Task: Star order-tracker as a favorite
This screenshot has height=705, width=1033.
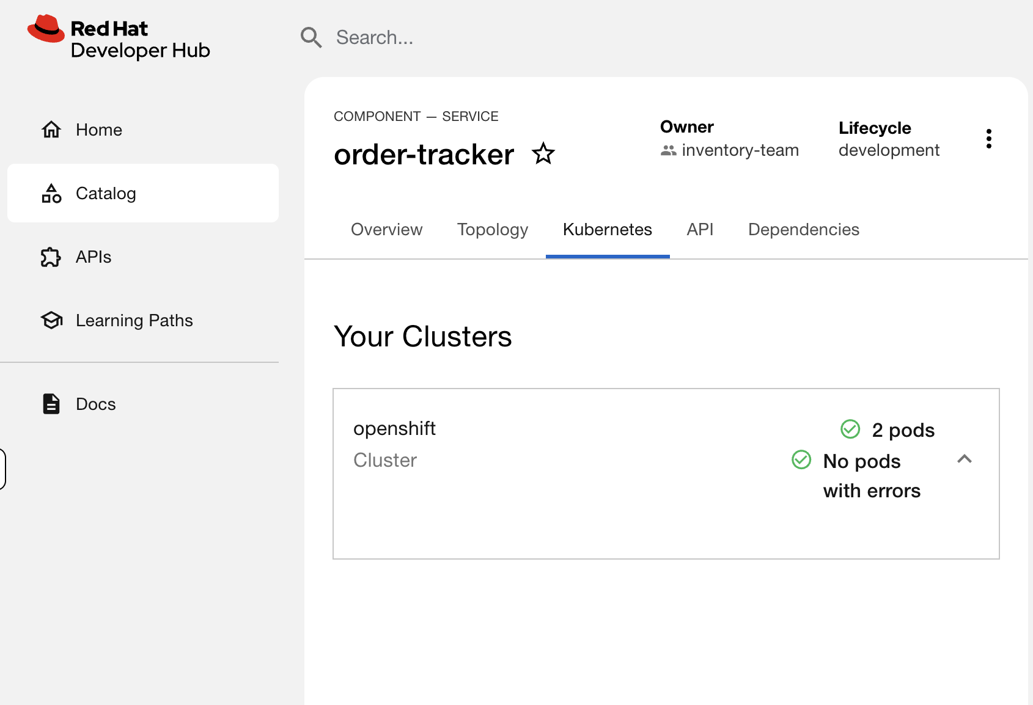Action: [543, 153]
